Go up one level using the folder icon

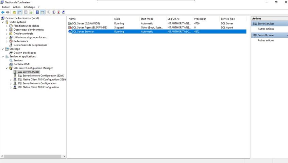point(14,12)
